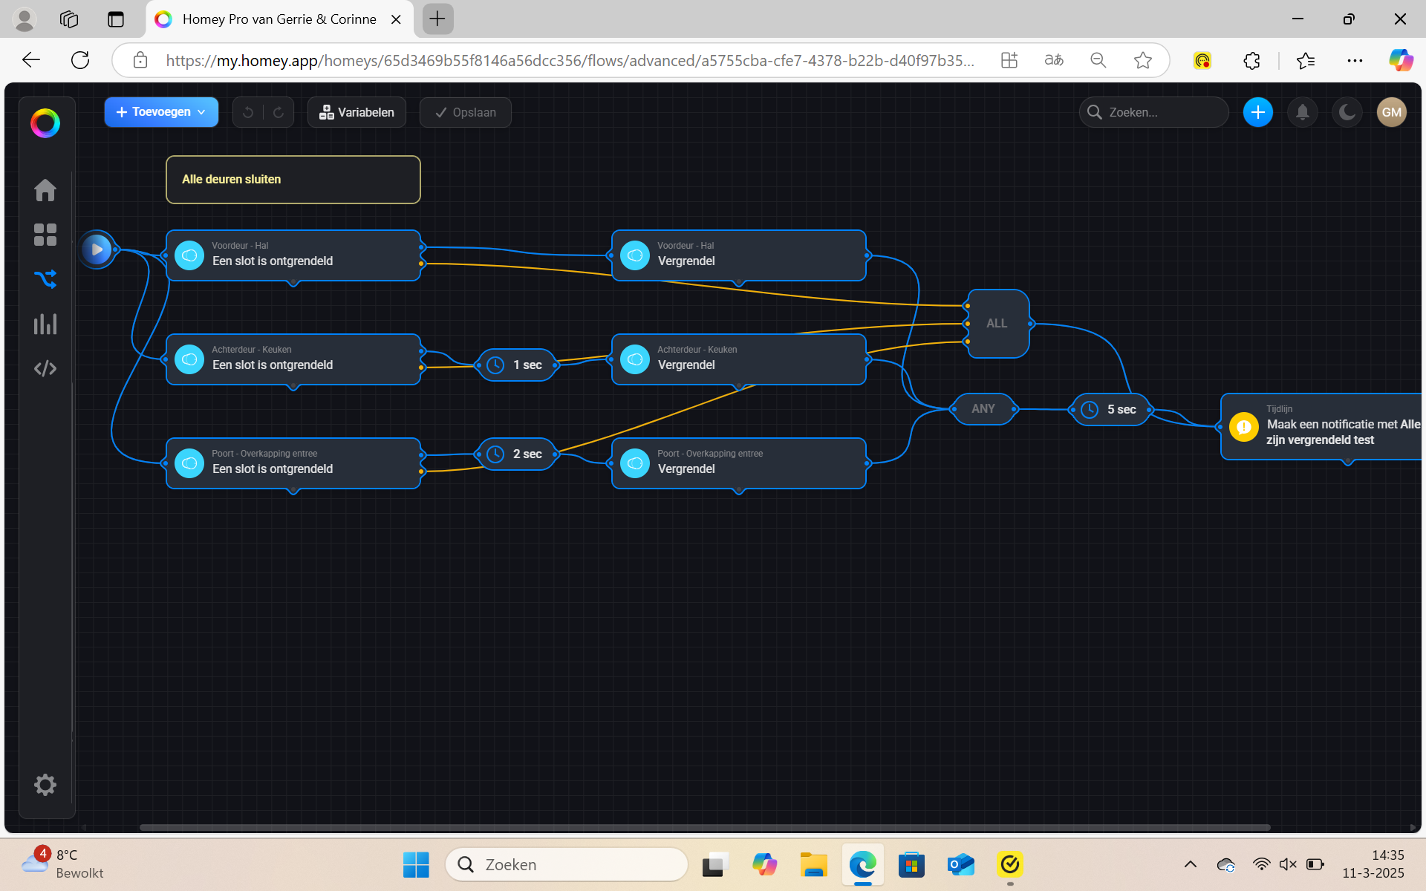Expand the Toevoegen dropdown
The height and width of the screenshot is (891, 1426).
click(x=161, y=112)
